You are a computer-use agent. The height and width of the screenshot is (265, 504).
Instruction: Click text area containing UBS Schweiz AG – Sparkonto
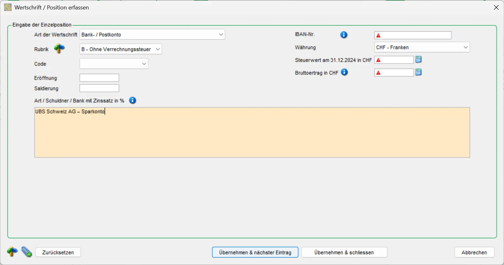pyautogui.click(x=252, y=132)
